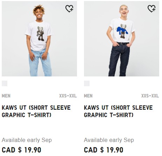Click the XXS-XXL size range of the left product
This screenshot has height=156, width=162.
68,96
